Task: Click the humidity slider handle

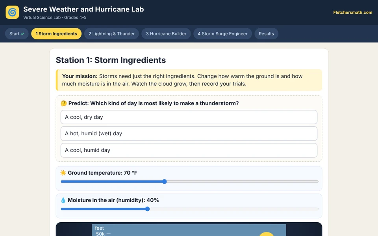Action: (148, 209)
